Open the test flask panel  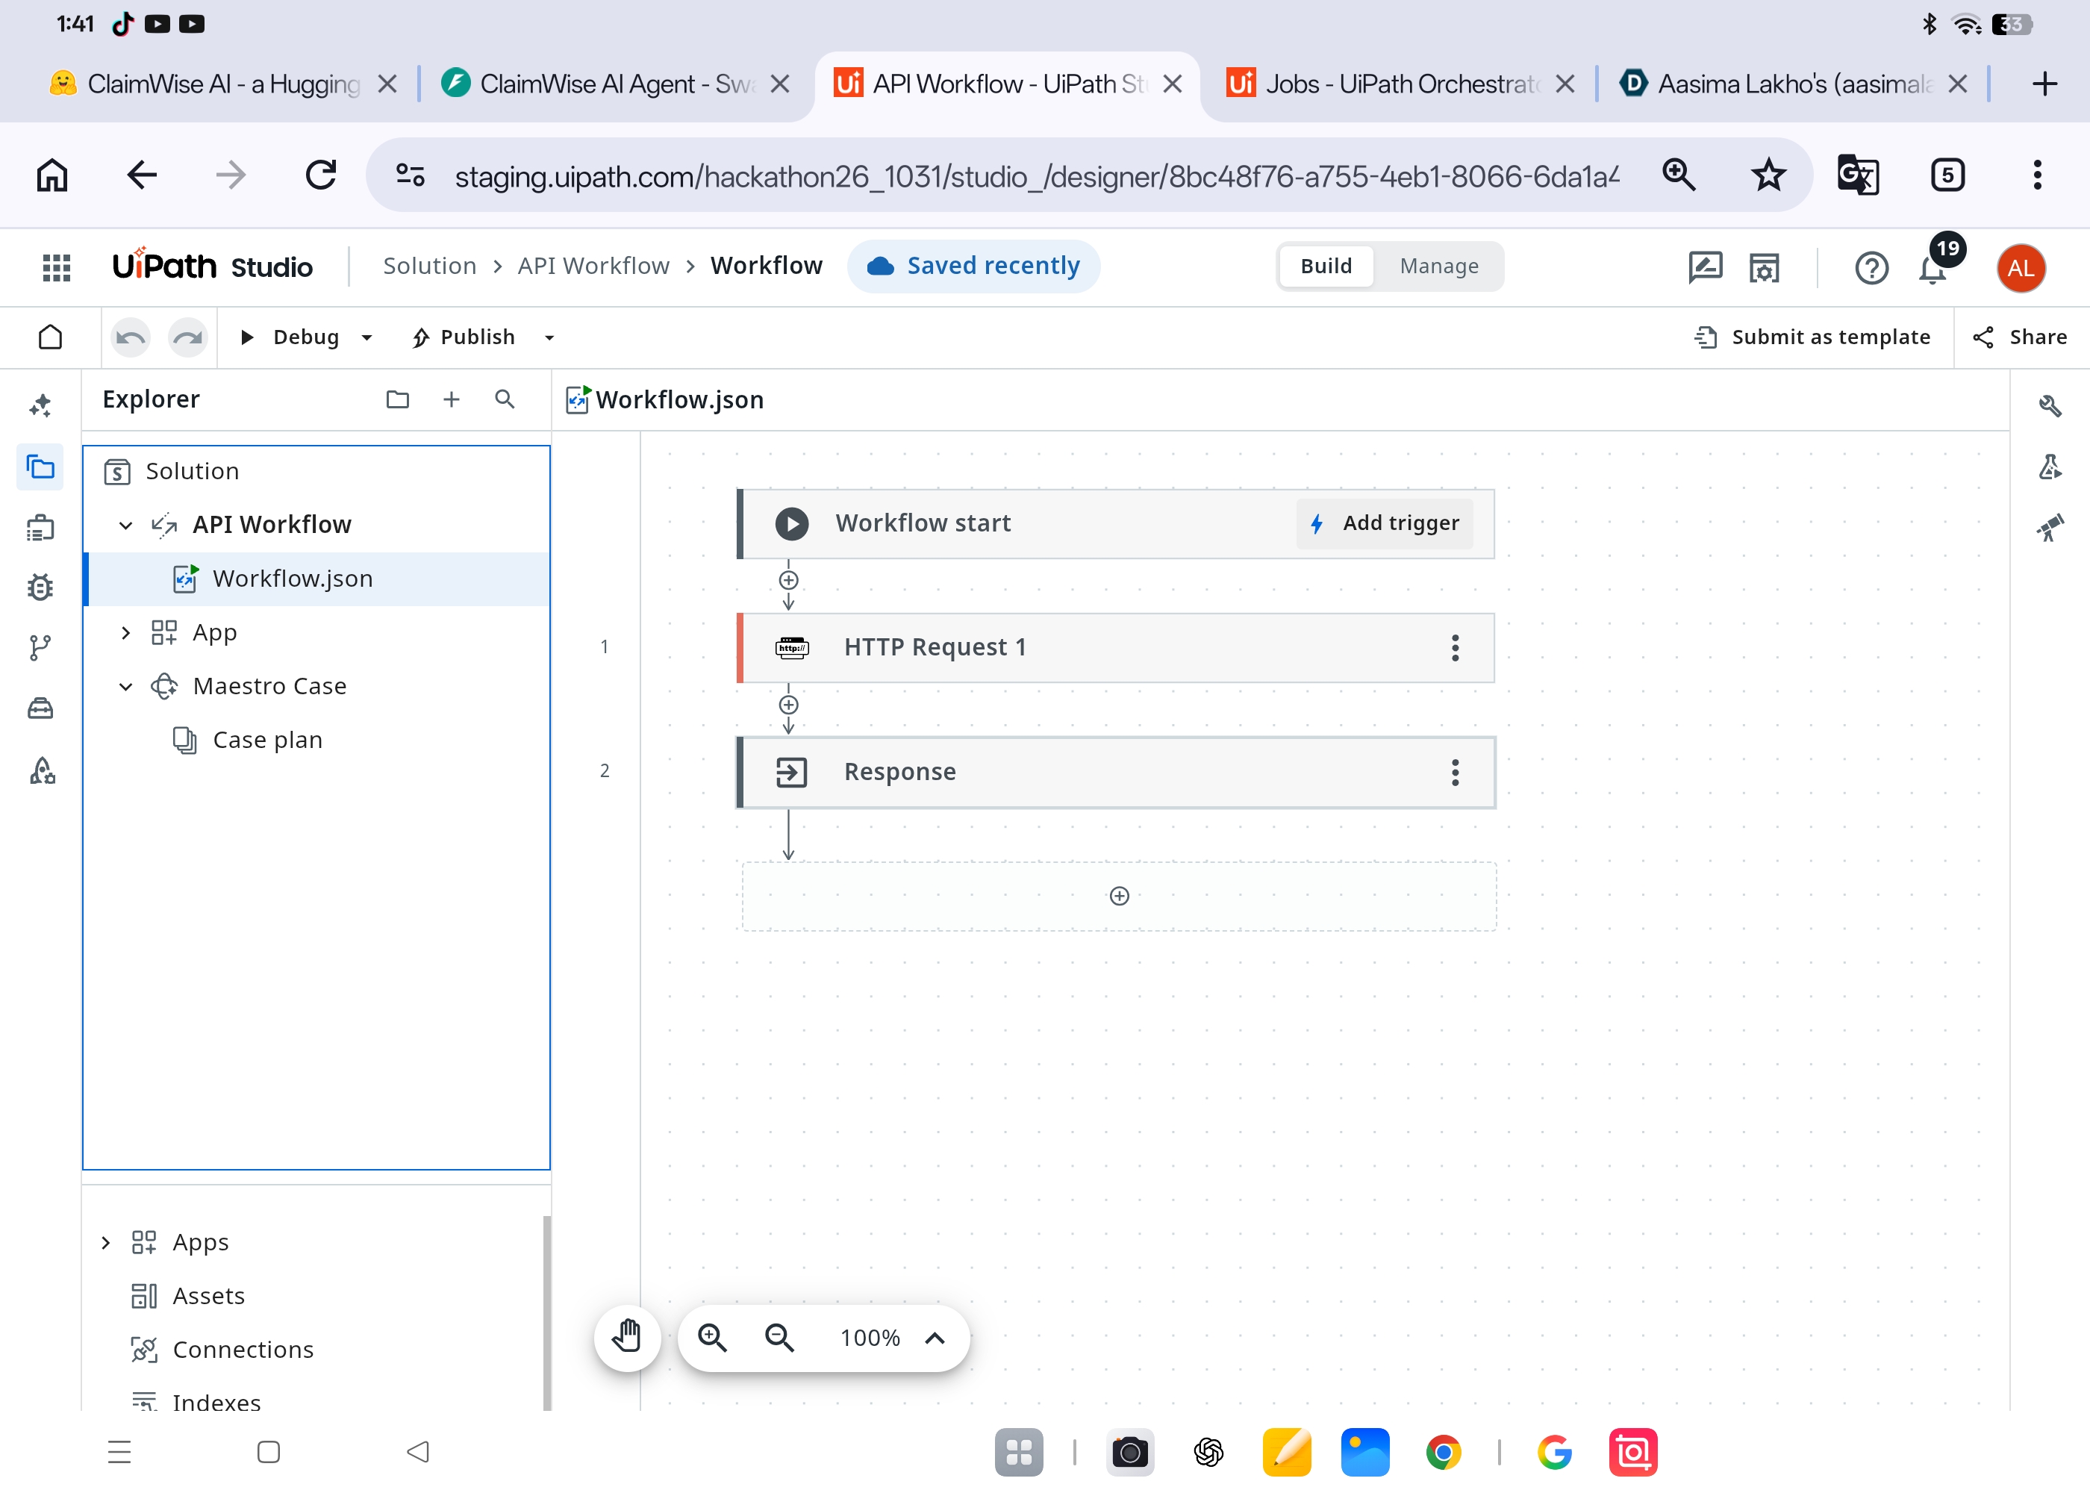(2050, 467)
